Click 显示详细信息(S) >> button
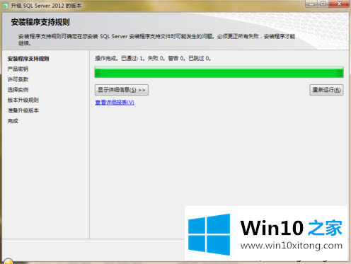Viewport: 351px width, 264px height. [122, 90]
